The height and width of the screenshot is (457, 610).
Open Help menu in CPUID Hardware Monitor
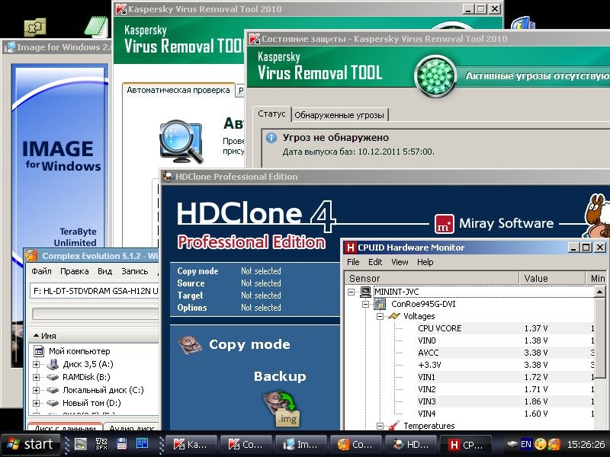(x=425, y=262)
